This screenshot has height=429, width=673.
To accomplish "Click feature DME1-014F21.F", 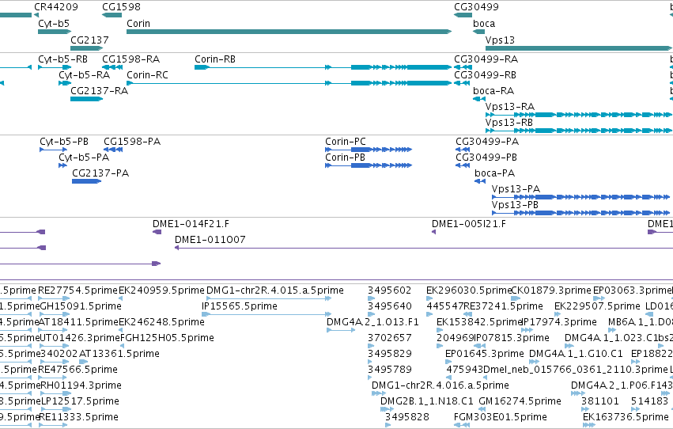I will (157, 233).
